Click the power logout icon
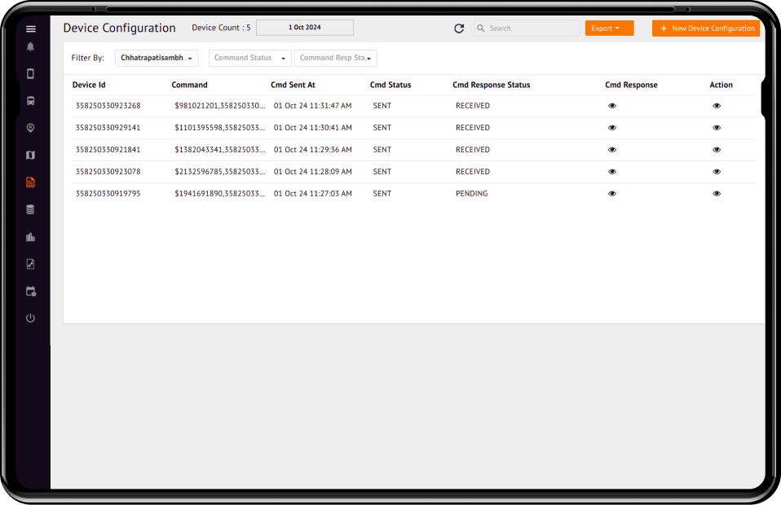This screenshot has width=781, height=505. click(31, 318)
